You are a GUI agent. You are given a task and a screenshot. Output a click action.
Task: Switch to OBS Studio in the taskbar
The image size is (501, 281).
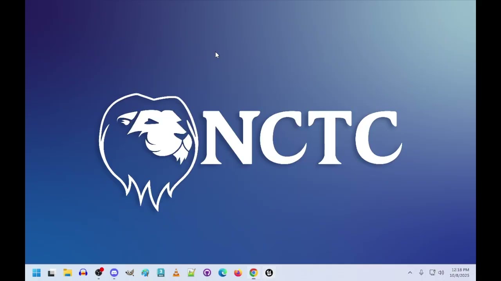pyautogui.click(x=99, y=273)
